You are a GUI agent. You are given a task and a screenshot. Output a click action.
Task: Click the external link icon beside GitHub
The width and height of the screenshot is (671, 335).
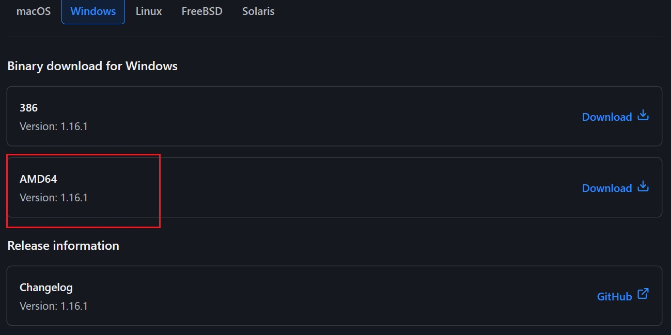click(643, 294)
